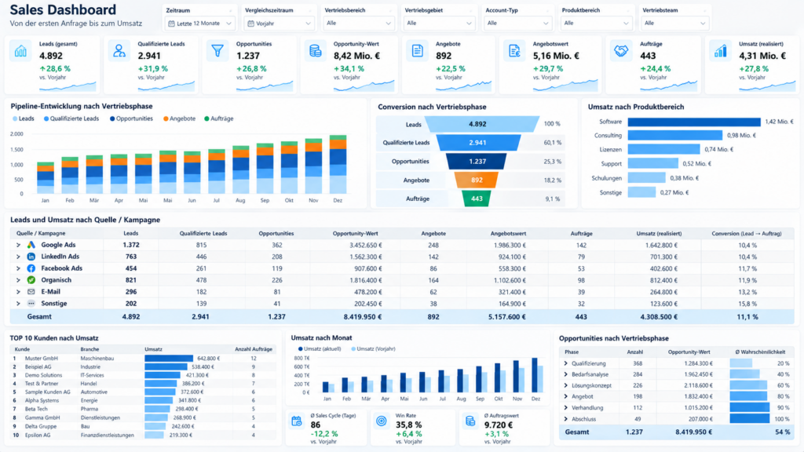Click the Qualifizierte Leads person icon

(x=119, y=51)
